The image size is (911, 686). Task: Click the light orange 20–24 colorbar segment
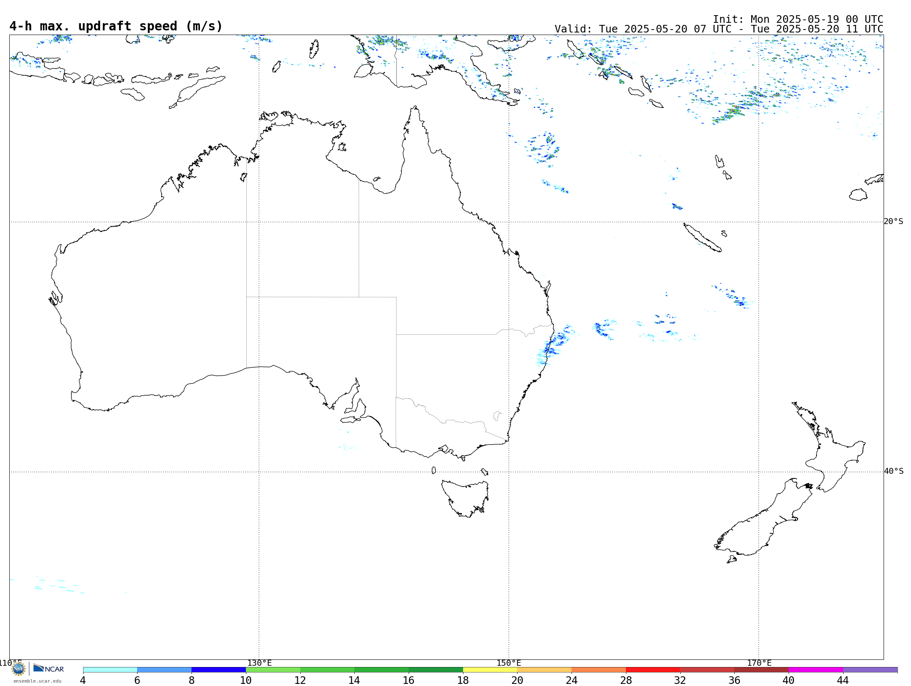tap(544, 670)
